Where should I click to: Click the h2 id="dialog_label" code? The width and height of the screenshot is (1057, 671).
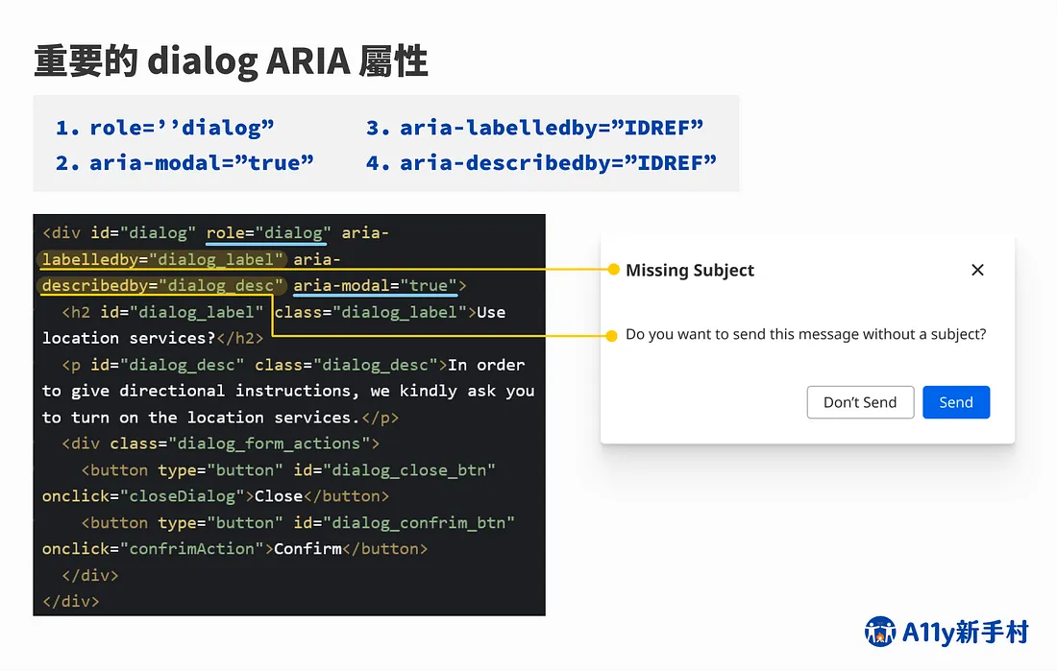pyautogui.click(x=162, y=312)
